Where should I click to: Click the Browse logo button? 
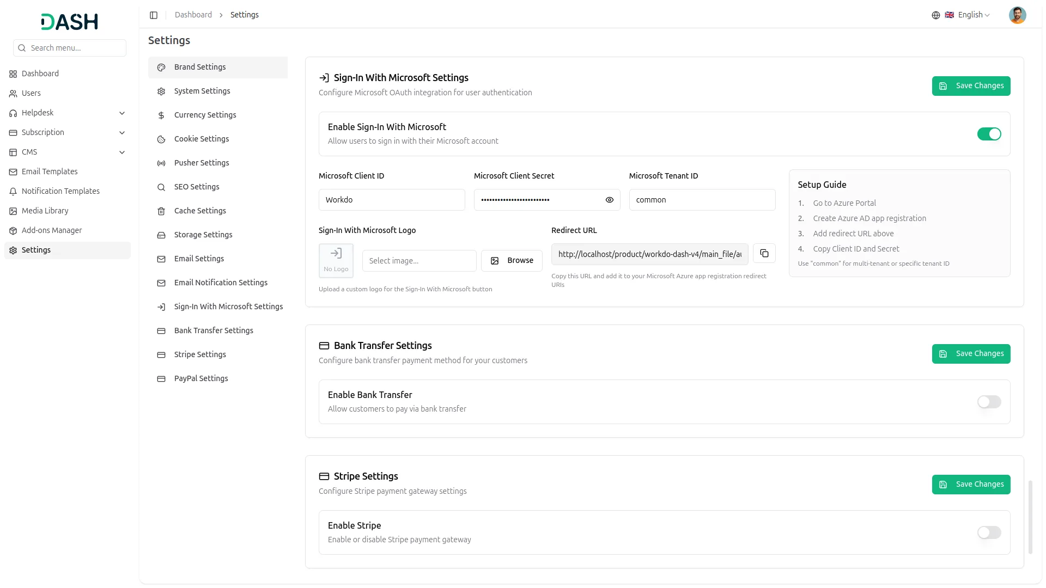512,261
